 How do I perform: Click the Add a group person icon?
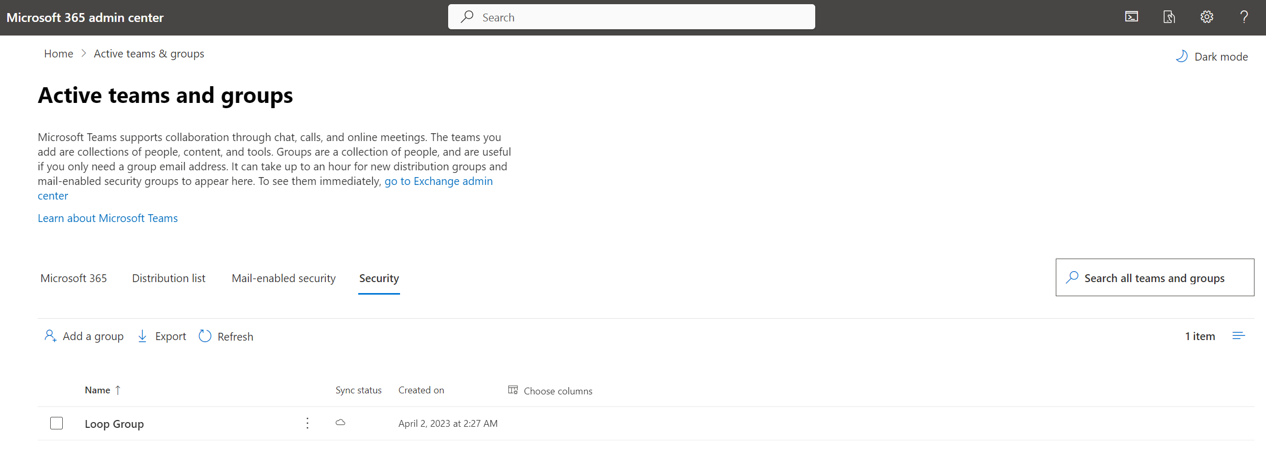50,335
